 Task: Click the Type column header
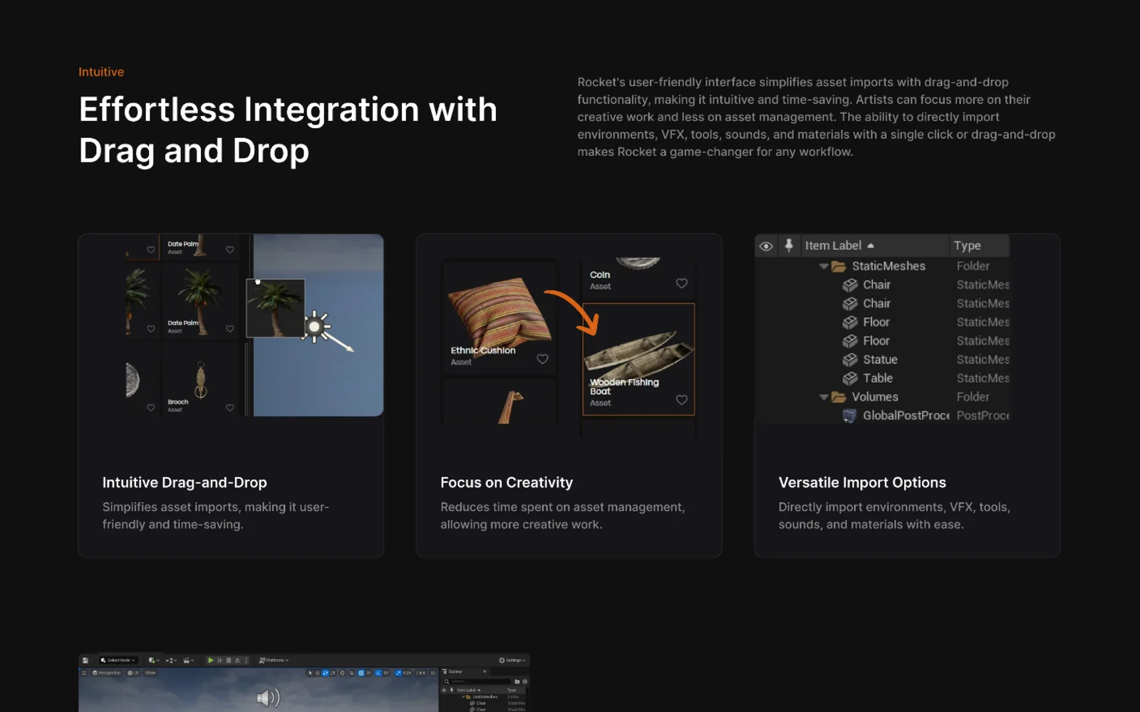[968, 246]
